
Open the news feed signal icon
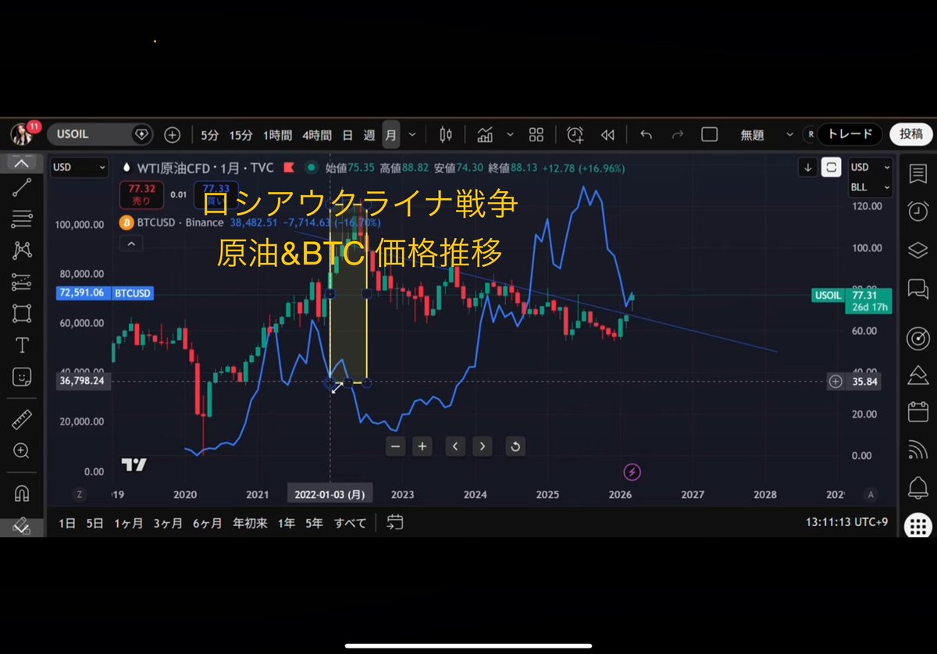click(917, 450)
